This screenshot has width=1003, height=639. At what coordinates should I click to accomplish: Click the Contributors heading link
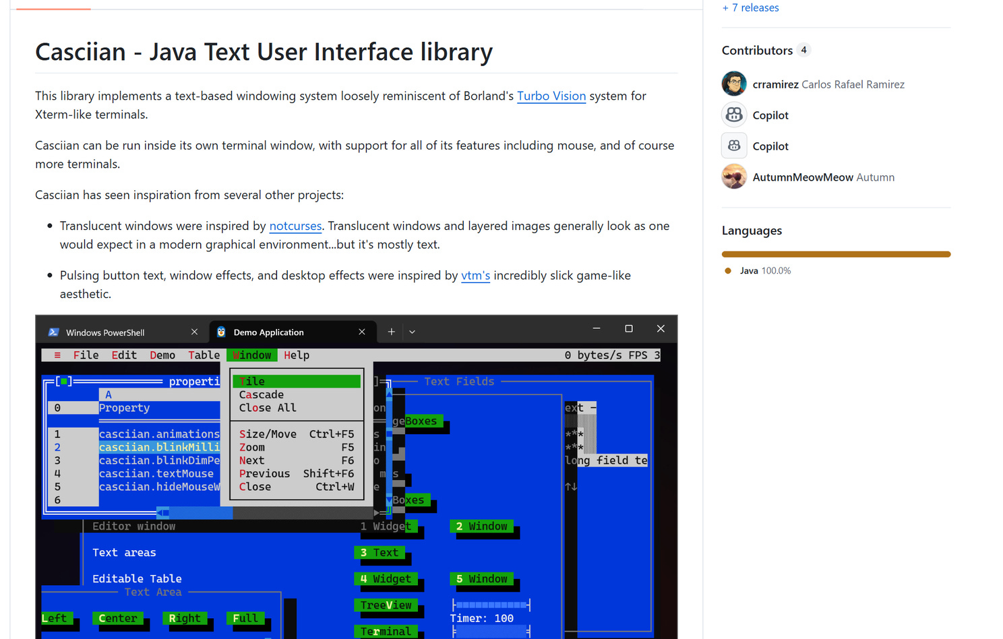pos(757,51)
